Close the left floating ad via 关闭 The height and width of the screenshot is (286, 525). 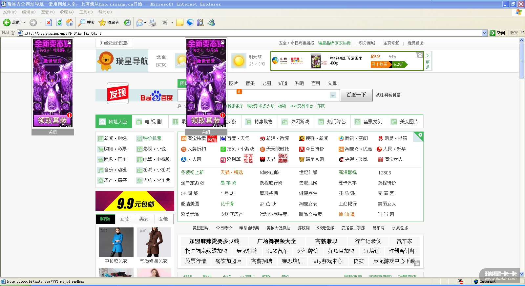click(52, 132)
